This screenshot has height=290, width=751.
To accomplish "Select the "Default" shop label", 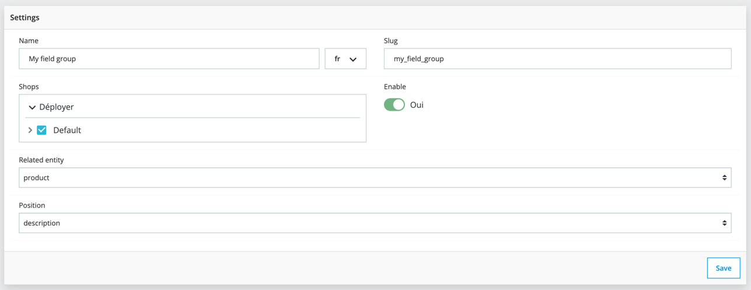I will [x=67, y=130].
